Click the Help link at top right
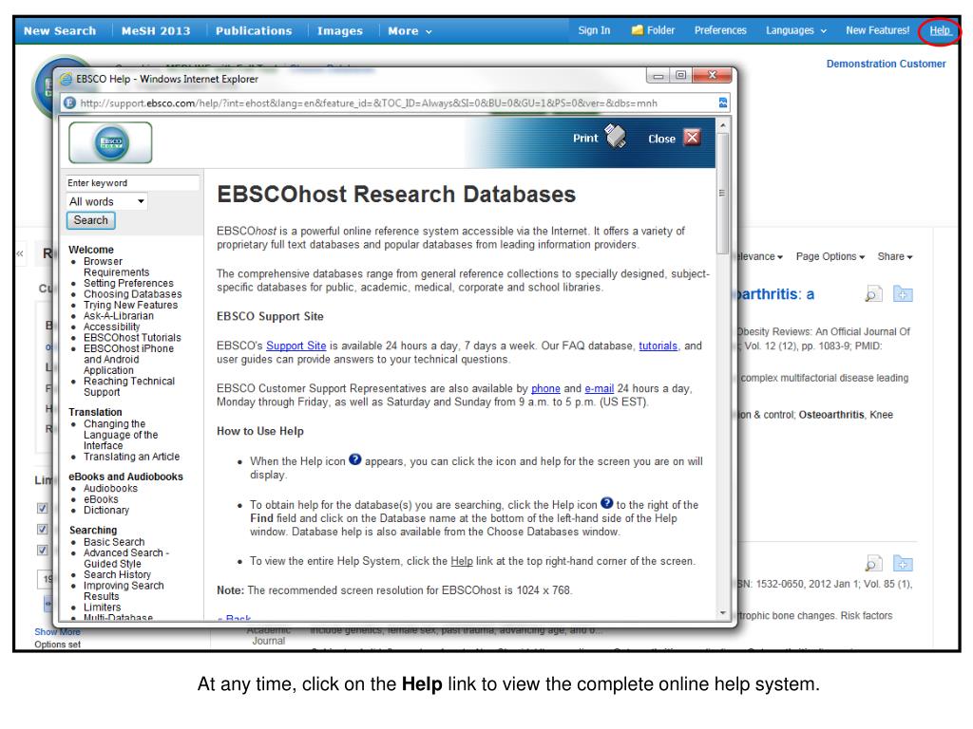Screen dimensions: 973x729 (940, 30)
